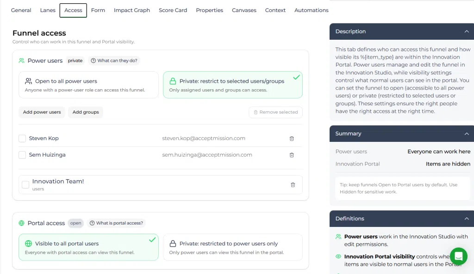Select the Access tab

coord(73,10)
